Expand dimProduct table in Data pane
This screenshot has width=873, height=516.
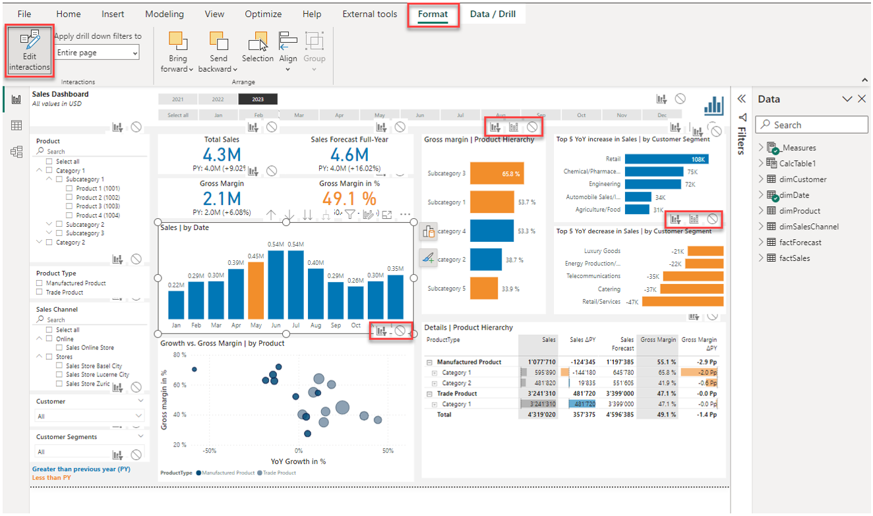(760, 211)
